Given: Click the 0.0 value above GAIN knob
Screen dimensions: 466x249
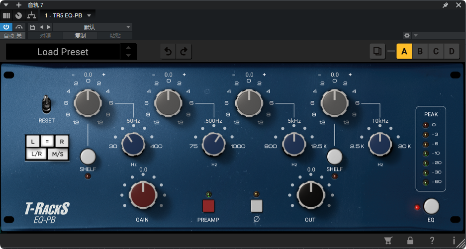Looking at the screenshot, I should [x=143, y=169].
